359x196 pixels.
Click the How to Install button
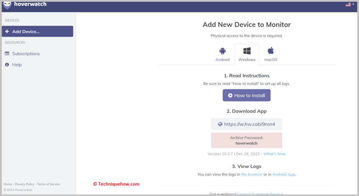246,95
